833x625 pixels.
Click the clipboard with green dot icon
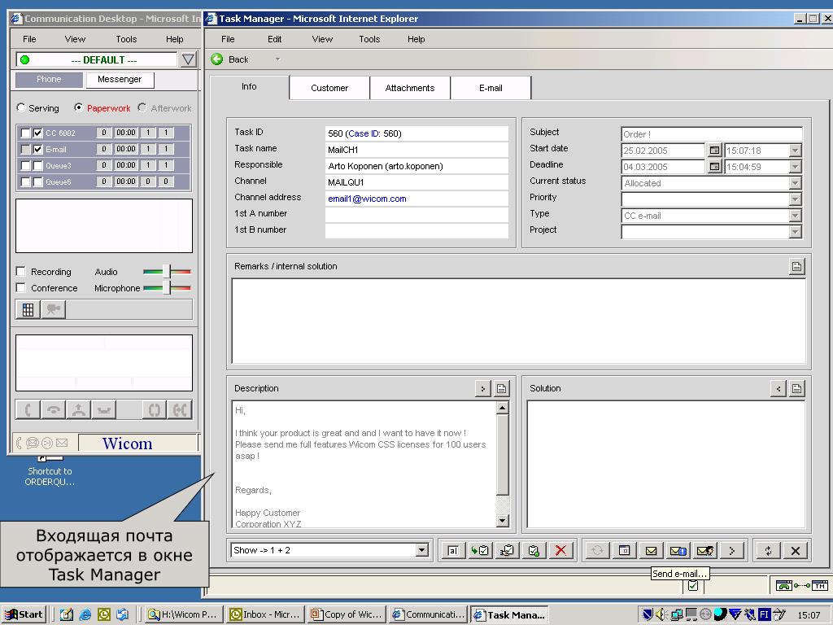click(x=534, y=551)
